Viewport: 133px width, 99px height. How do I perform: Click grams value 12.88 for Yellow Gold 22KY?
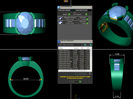pyautogui.click(x=76, y=60)
